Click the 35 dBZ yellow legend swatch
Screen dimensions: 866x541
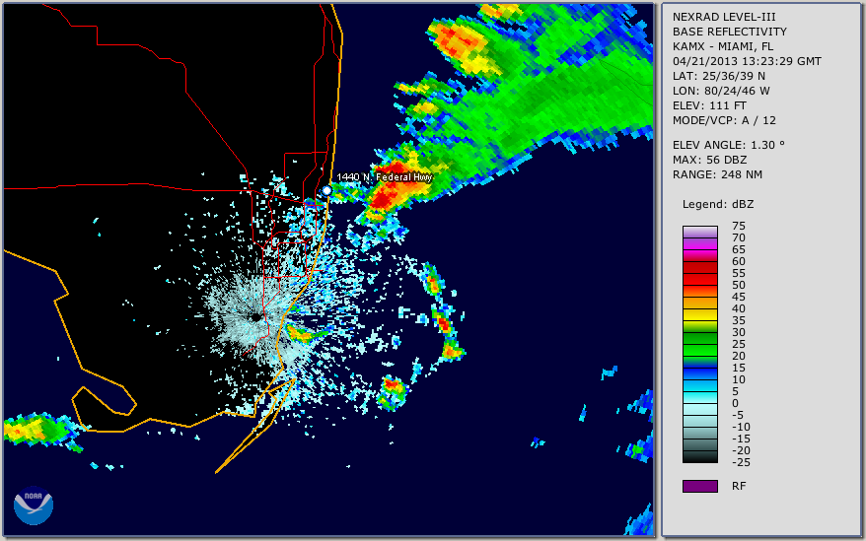pos(699,314)
